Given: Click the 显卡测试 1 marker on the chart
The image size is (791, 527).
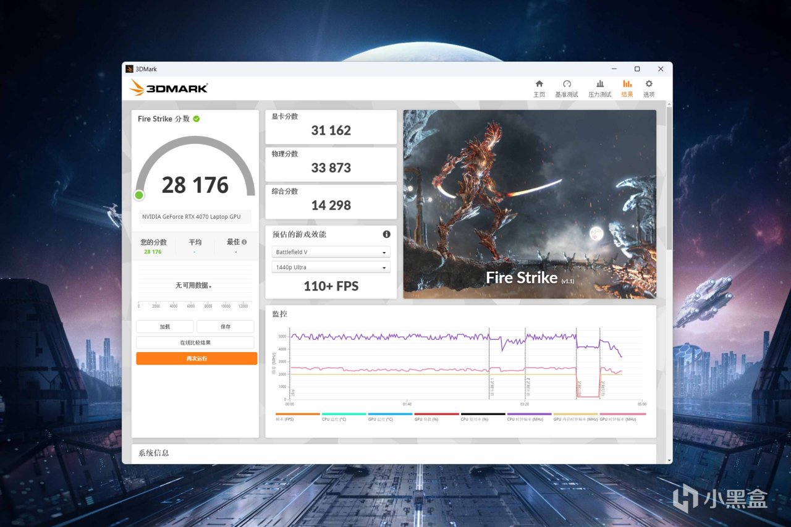Looking at the screenshot, I should click(492, 386).
